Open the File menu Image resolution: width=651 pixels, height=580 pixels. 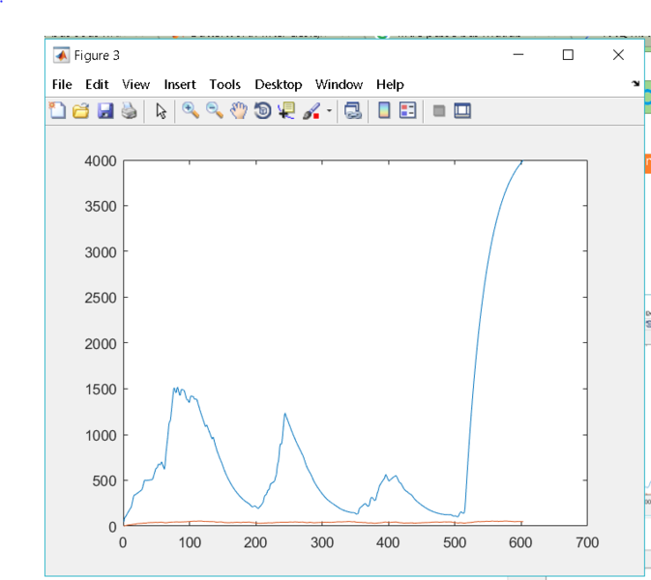(62, 84)
